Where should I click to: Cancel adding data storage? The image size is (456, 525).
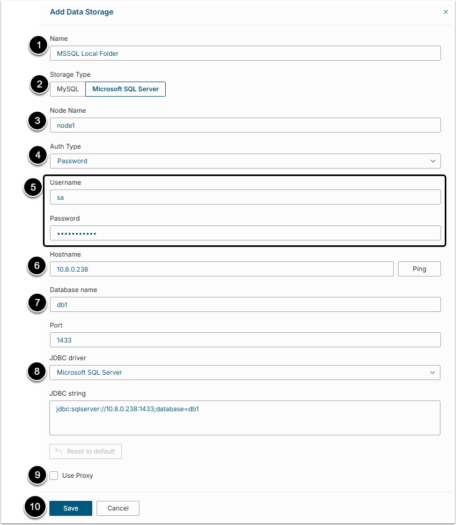coord(118,508)
